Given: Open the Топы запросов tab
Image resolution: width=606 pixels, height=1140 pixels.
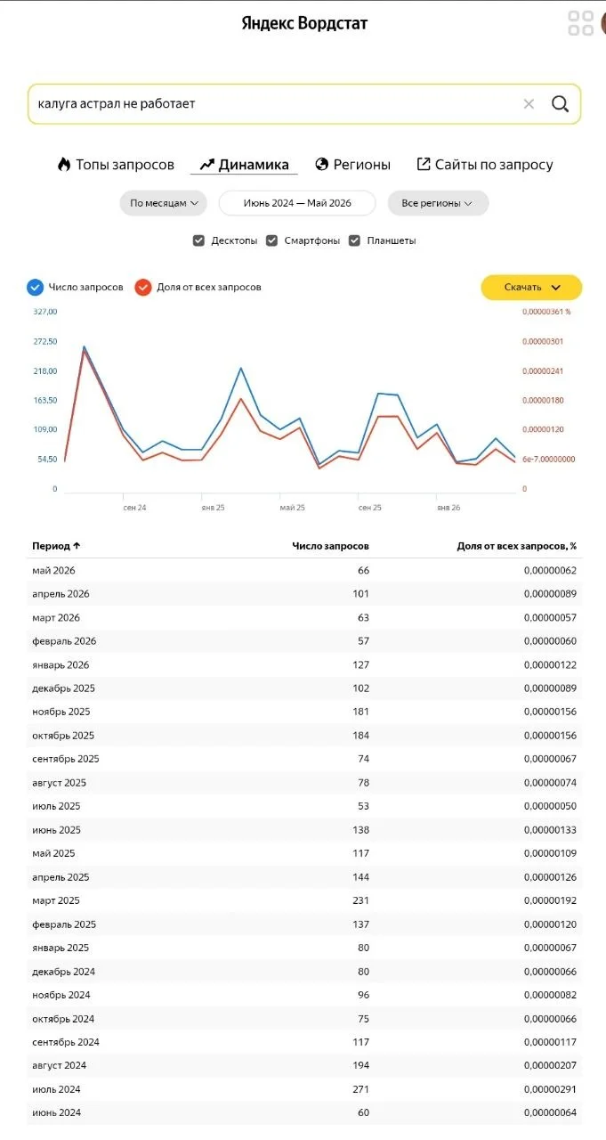Looking at the screenshot, I should click(116, 165).
